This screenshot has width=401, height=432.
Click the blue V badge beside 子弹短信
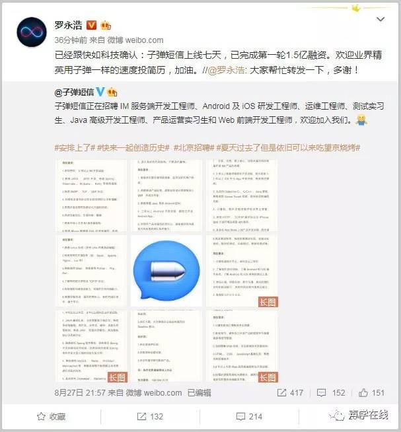100,91
